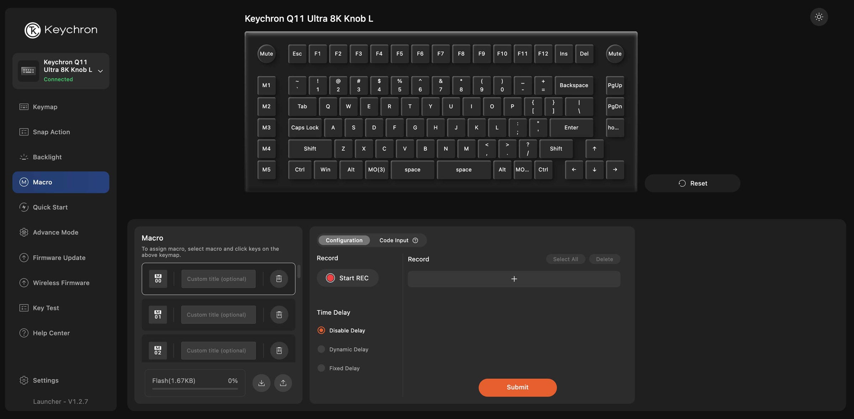The width and height of the screenshot is (854, 419).
Task: Click the PgUp key
Action: pyautogui.click(x=615, y=85)
